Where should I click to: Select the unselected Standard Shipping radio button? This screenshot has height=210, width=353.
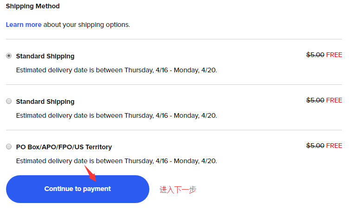pos(9,101)
